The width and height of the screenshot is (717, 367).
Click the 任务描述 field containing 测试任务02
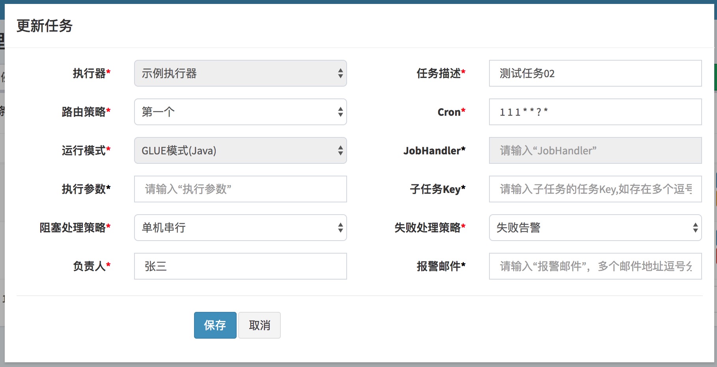click(x=595, y=73)
